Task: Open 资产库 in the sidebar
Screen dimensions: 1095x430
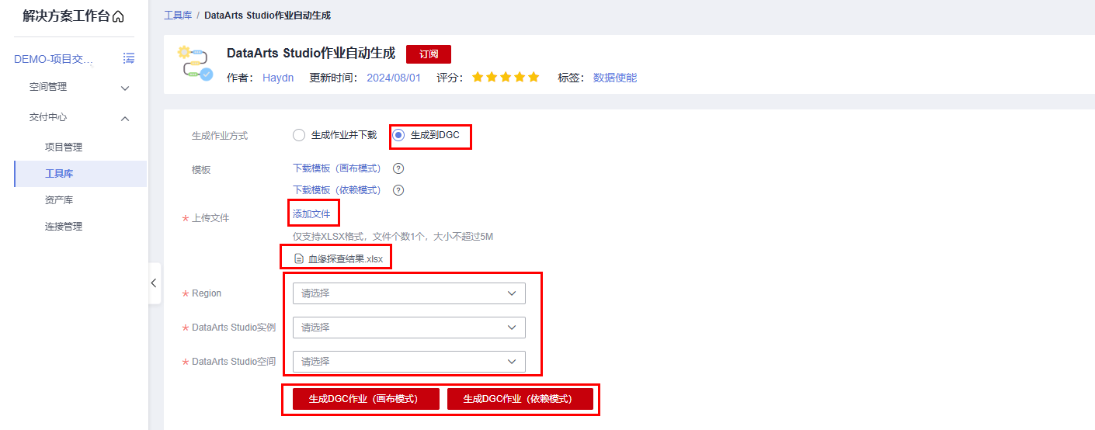Action: pos(59,200)
